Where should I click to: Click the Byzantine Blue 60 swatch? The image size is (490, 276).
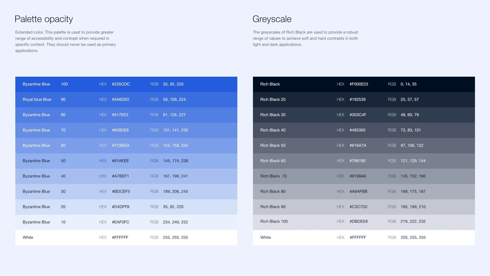click(x=126, y=145)
